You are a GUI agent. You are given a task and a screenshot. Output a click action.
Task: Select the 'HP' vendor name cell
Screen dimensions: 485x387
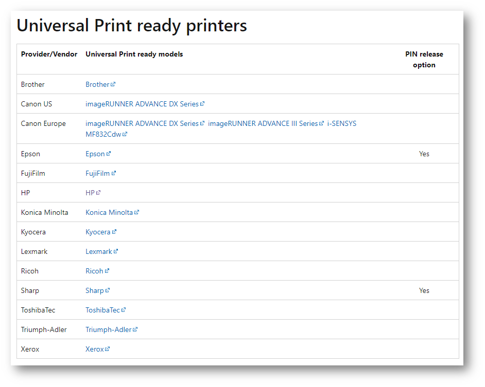pos(25,193)
